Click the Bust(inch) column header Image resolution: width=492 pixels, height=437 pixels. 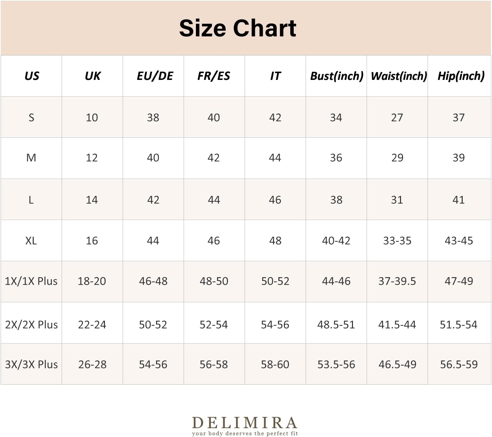pyautogui.click(x=337, y=76)
